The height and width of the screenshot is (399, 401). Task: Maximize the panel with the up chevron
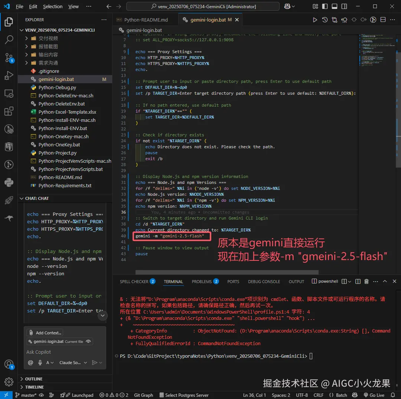pyautogui.click(x=385, y=281)
